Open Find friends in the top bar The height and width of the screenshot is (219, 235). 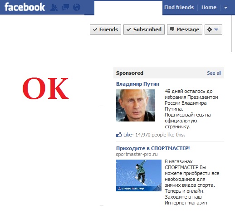(x=179, y=7)
